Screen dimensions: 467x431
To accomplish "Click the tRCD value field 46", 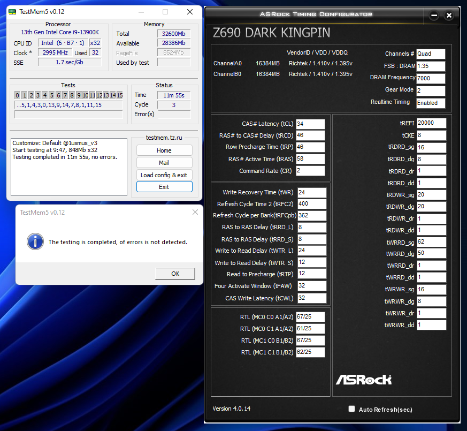I will [x=310, y=135].
